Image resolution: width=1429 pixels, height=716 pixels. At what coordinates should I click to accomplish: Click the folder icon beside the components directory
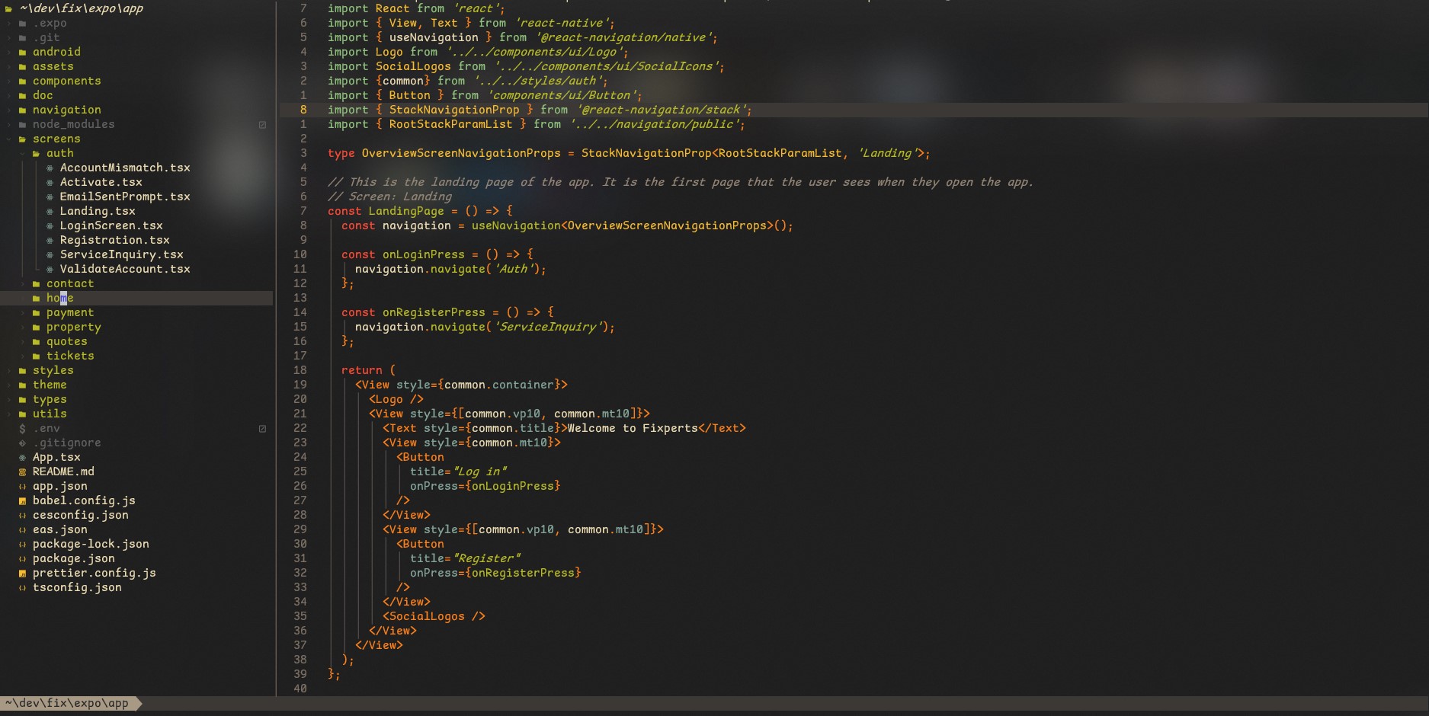coord(22,82)
